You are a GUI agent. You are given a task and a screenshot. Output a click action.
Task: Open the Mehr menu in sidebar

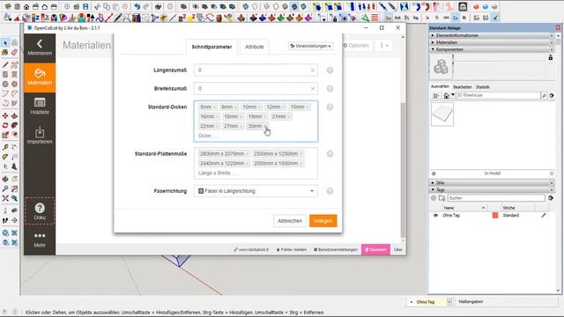pyautogui.click(x=40, y=240)
